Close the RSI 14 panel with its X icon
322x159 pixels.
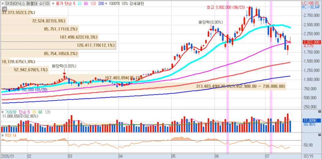coord(319,135)
